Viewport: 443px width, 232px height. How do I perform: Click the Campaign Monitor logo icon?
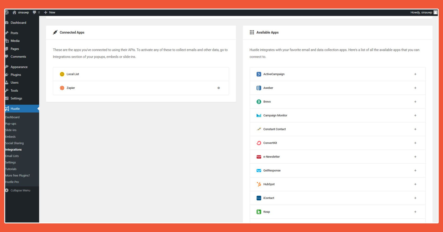coord(259,115)
